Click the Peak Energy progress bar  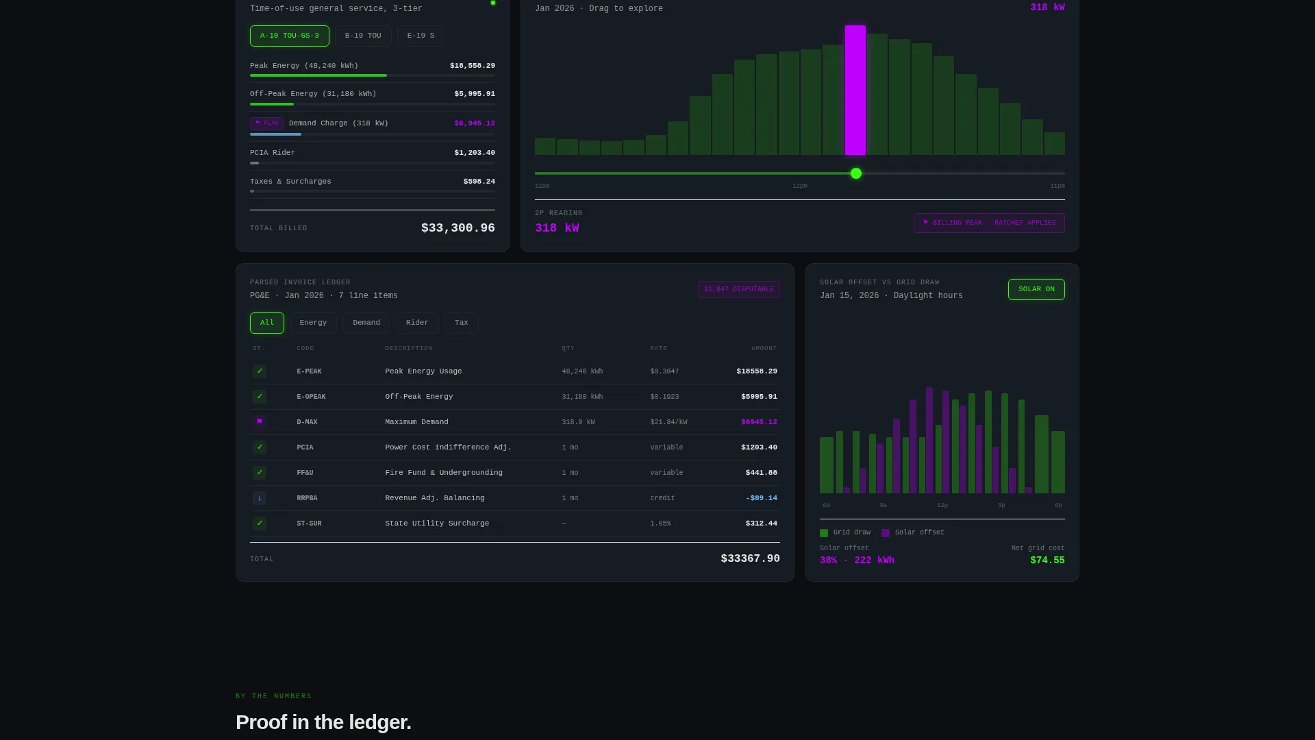(x=373, y=75)
